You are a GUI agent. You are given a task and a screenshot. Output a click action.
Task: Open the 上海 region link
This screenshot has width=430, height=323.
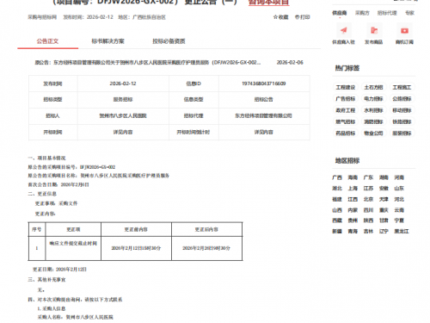[x=353, y=189]
